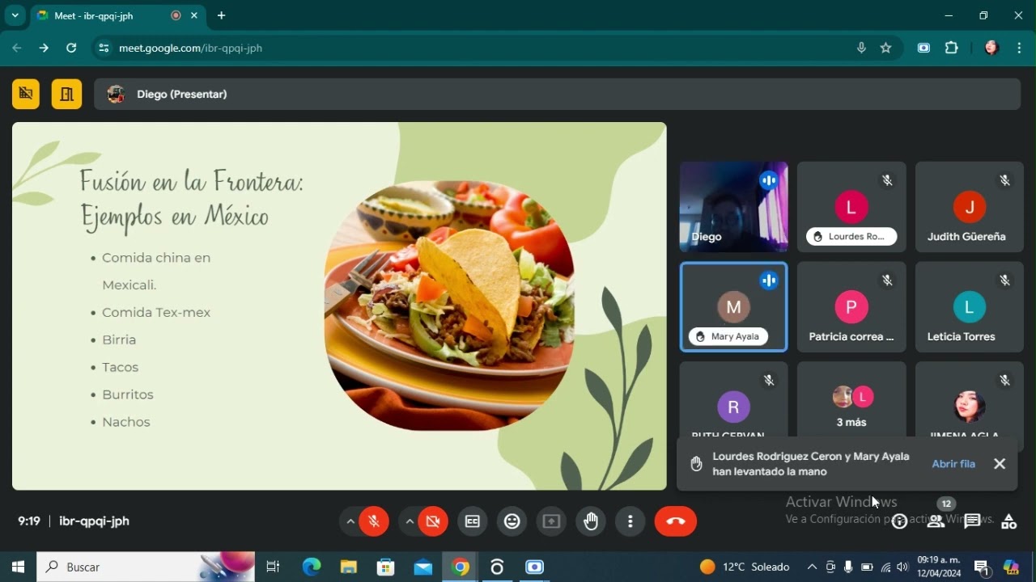Image resolution: width=1036 pixels, height=582 pixels.
Task: Open Chrome tab search dropdown
Action: point(15,15)
